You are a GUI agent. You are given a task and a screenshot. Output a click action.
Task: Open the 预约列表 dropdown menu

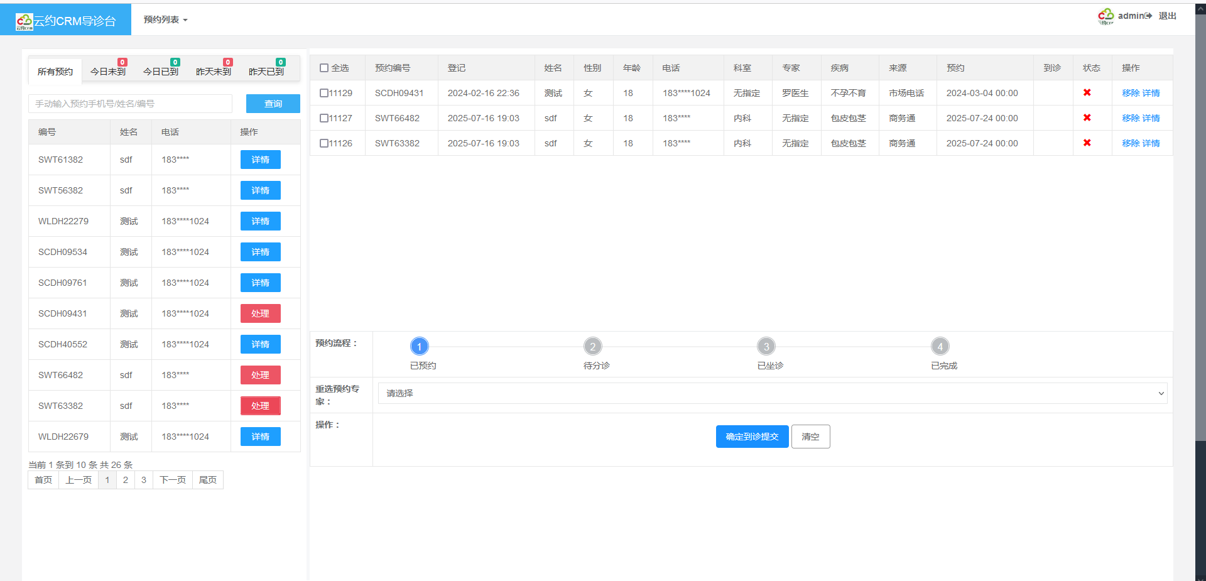point(165,20)
